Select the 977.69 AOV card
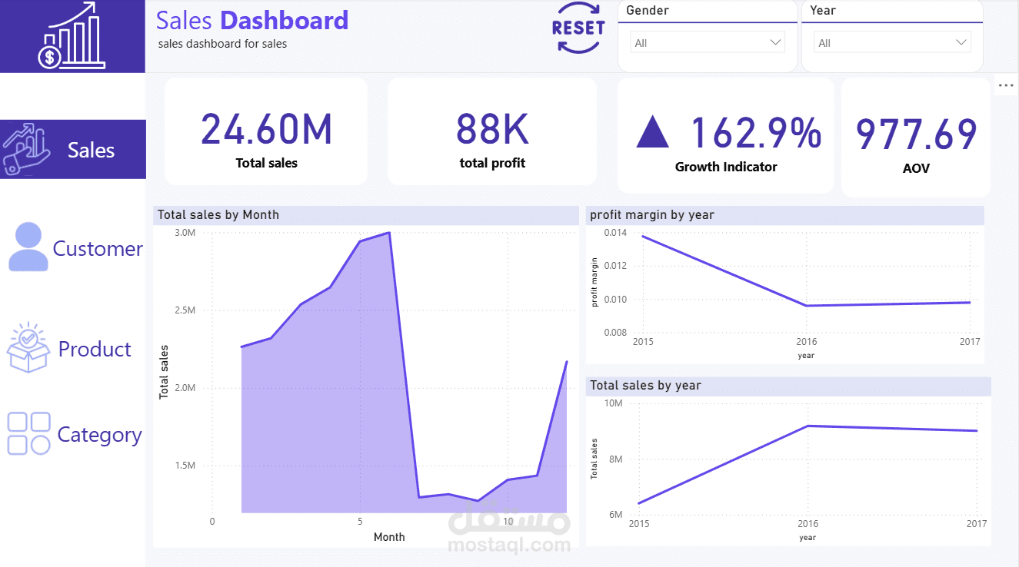Viewport: 1019px width, 567px height. coord(916,138)
